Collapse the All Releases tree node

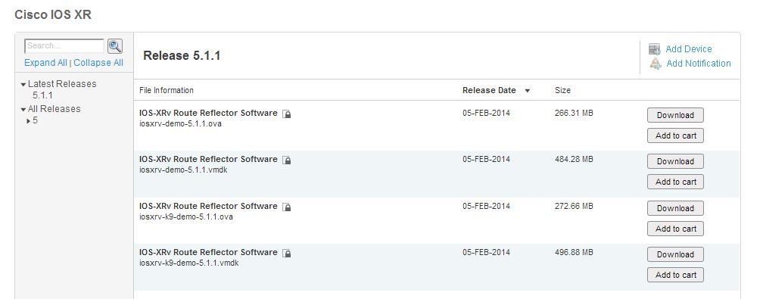pyautogui.click(x=23, y=110)
